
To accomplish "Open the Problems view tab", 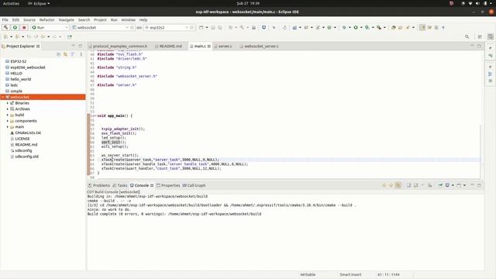I will click(99, 185).
